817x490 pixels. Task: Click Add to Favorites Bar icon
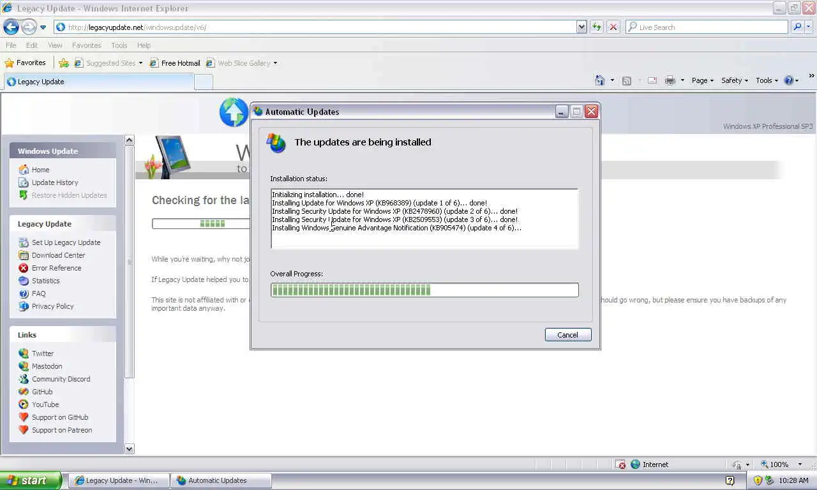(64, 63)
